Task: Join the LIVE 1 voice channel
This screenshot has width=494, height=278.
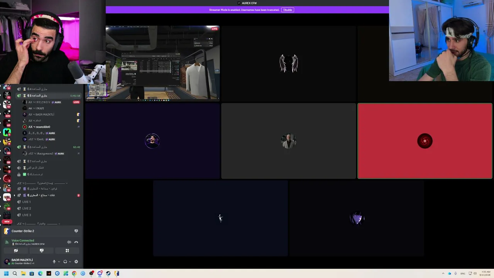Action: (x=26, y=202)
